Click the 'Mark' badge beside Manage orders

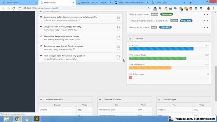pos(154,27)
